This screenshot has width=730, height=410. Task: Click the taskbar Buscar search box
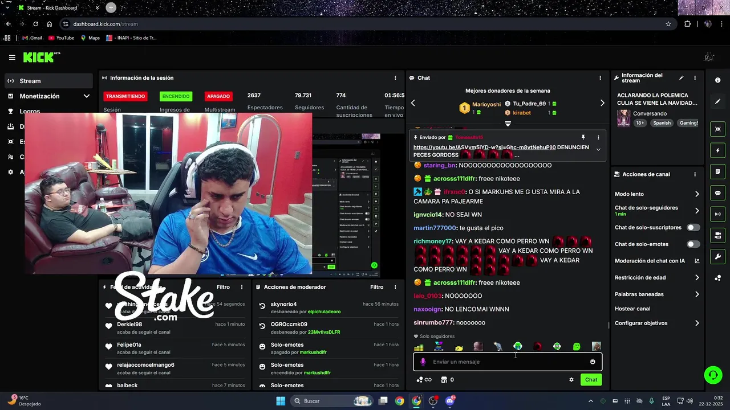coord(333,401)
